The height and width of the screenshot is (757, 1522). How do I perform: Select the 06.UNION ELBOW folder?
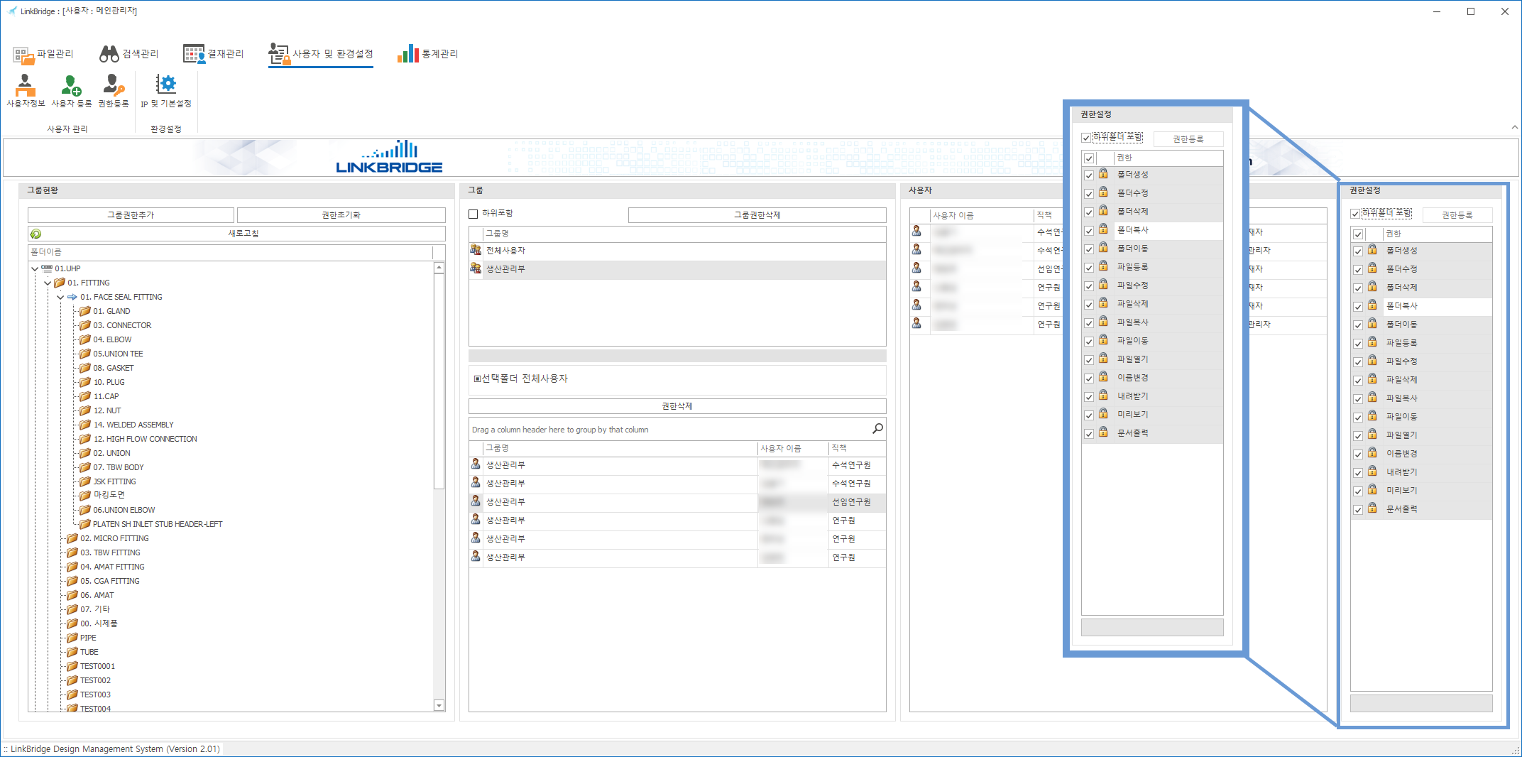pyautogui.click(x=124, y=510)
